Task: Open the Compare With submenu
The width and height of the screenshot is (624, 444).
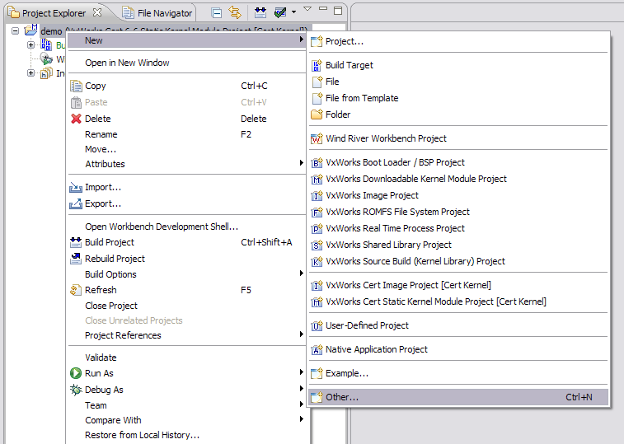Action: click(x=186, y=420)
